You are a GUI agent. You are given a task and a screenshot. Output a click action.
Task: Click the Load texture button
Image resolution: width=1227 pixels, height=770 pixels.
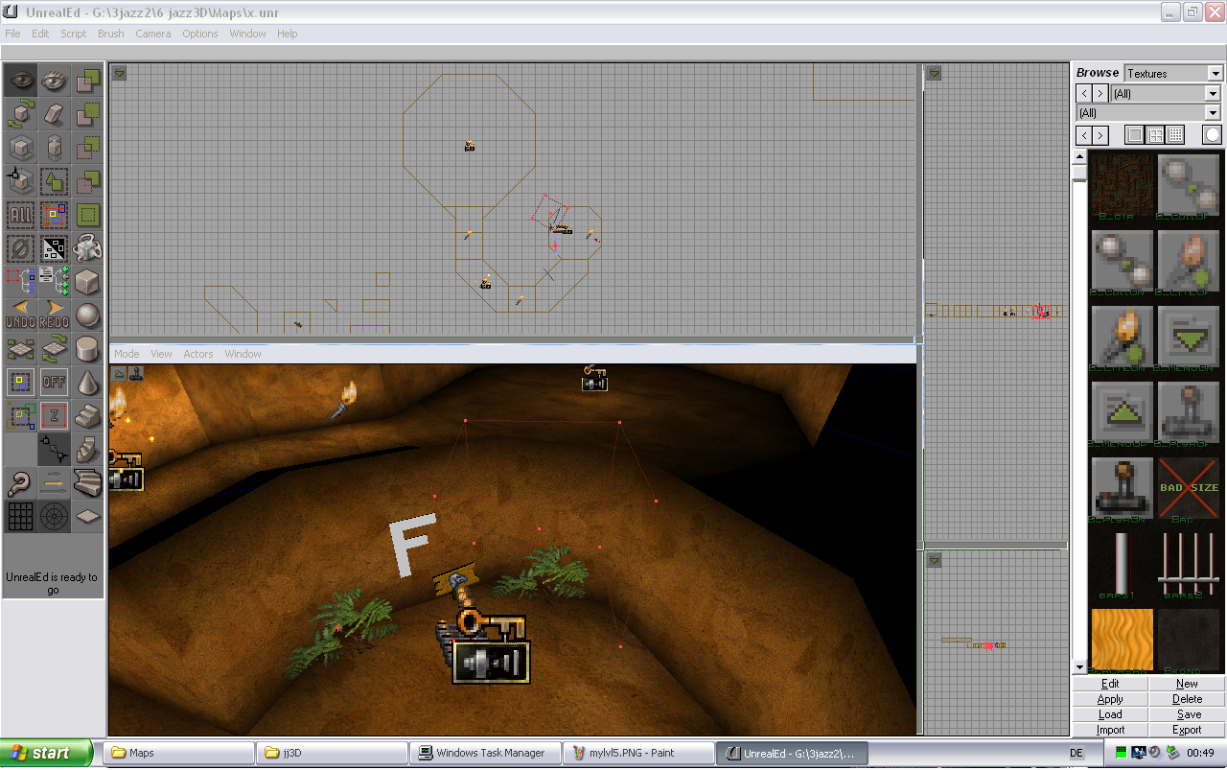pos(1110,714)
